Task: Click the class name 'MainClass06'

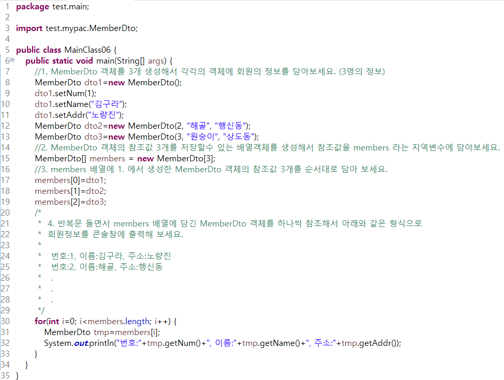Action: (87, 50)
